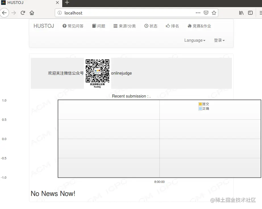The width and height of the screenshot is (262, 209).
Task: Click the browser forward arrow
Action: pyautogui.click(x=14, y=13)
